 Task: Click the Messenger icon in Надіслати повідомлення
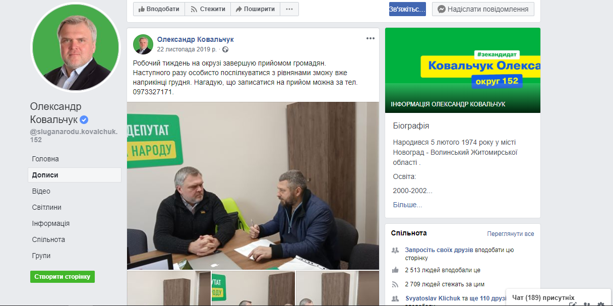[x=441, y=9]
